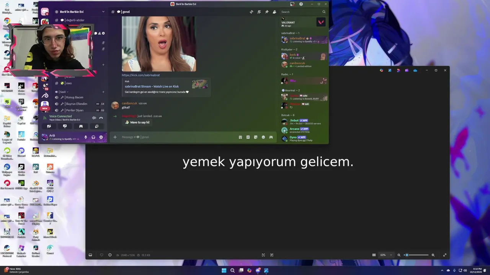
Task: Focus the Discord Search field
Action: click(302, 12)
